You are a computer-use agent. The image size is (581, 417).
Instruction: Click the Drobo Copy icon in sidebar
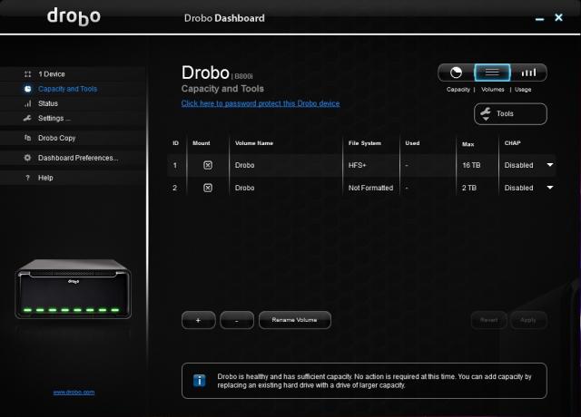pyautogui.click(x=27, y=138)
